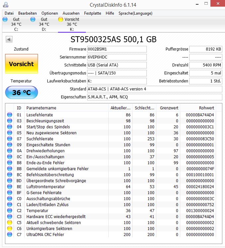
Task: Click status icon of Luftstromtemperatur row
Action: coord(10,186)
